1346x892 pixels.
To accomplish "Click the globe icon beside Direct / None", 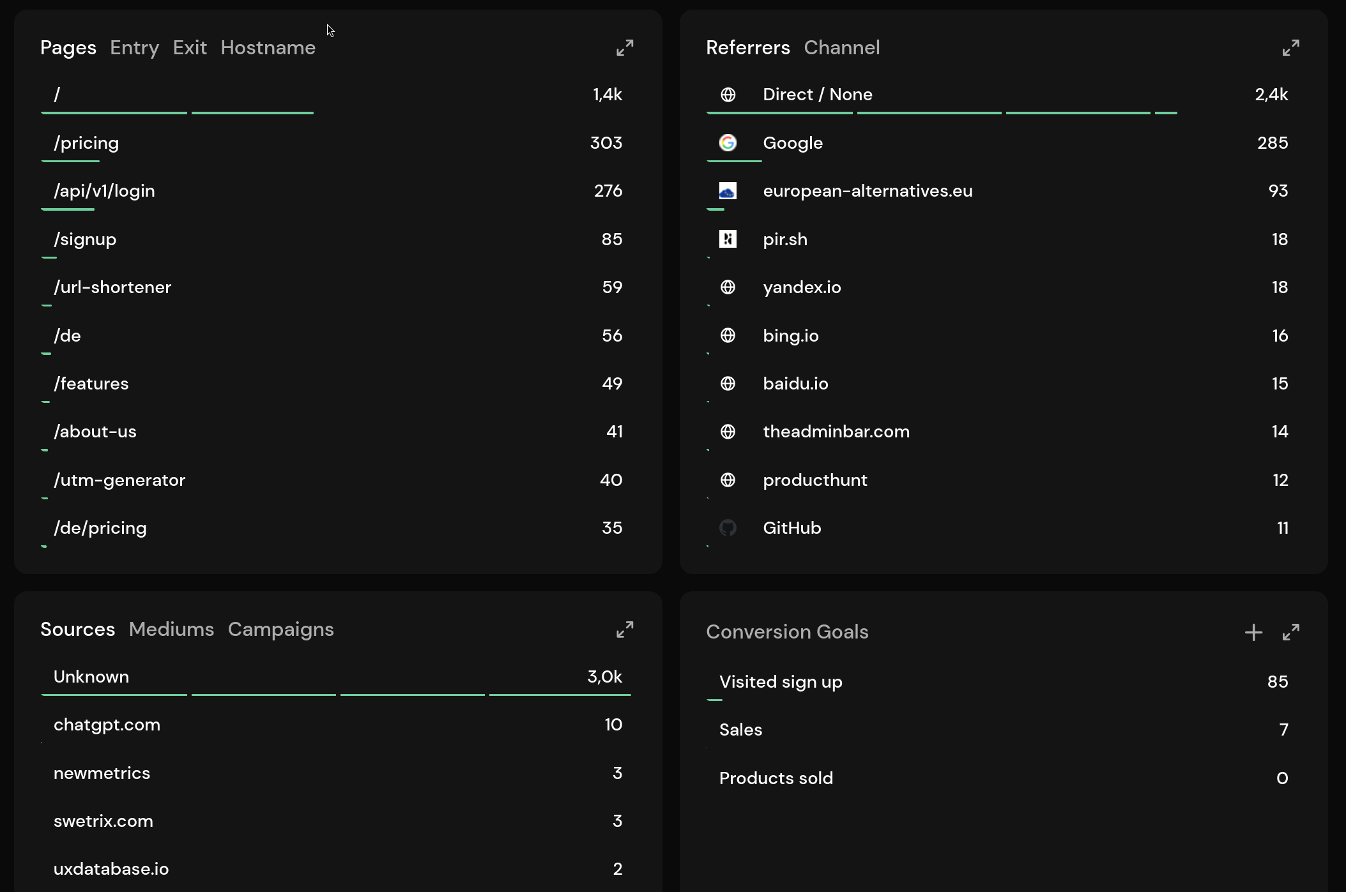I will click(x=728, y=94).
